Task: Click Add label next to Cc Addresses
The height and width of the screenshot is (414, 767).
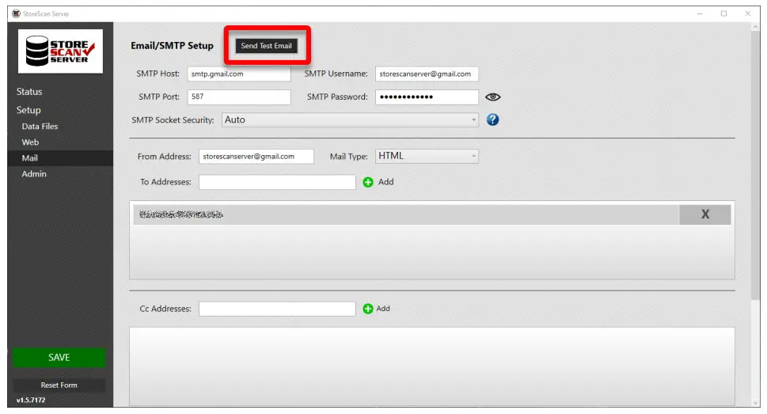Action: pyautogui.click(x=383, y=309)
